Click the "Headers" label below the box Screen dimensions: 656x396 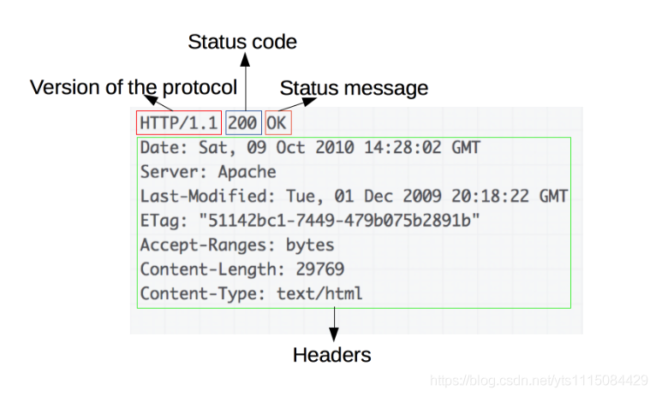[332, 354]
